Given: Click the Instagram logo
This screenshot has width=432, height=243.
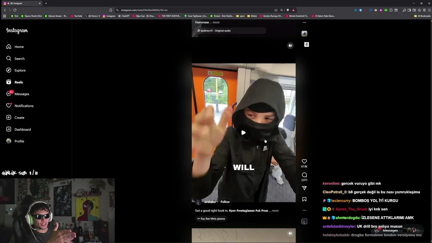Looking at the screenshot, I should point(17,31).
